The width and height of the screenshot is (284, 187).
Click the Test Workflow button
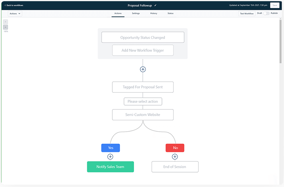247,13
